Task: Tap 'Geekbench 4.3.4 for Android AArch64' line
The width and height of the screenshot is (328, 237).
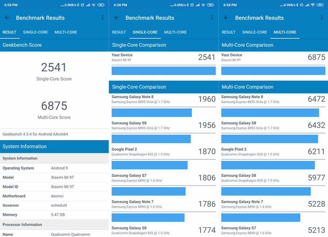Action: (x=35, y=134)
